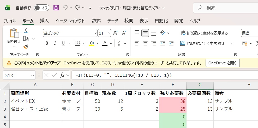The height and width of the screenshot is (128, 258).
Task: Increase font size with large A icon
Action: point(116,33)
